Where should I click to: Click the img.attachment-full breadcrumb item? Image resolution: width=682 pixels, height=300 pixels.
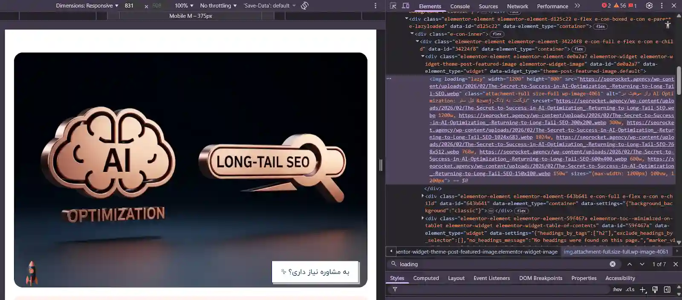(616, 252)
